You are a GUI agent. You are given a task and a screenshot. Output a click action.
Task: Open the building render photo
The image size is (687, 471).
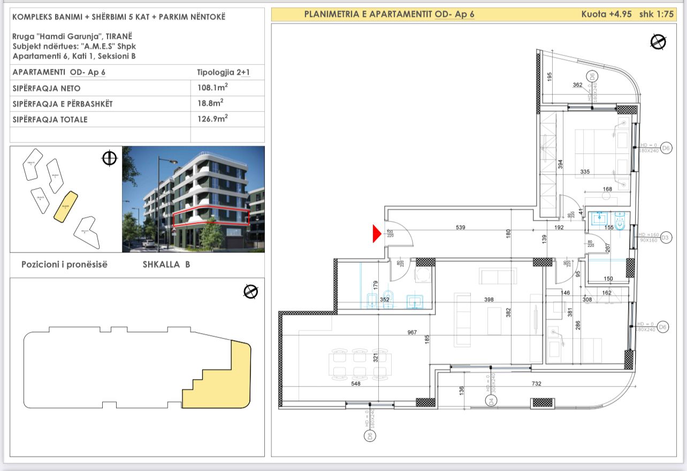(193, 199)
